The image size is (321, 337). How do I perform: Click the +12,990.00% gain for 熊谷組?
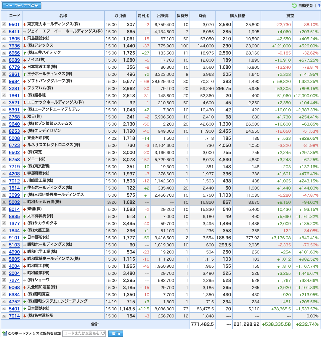coord(306,96)
